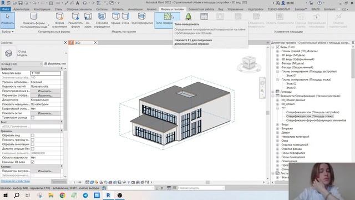355x200 pixels.
Task: Click Изменить тип (Edit Type) button
Action: (x=55, y=64)
